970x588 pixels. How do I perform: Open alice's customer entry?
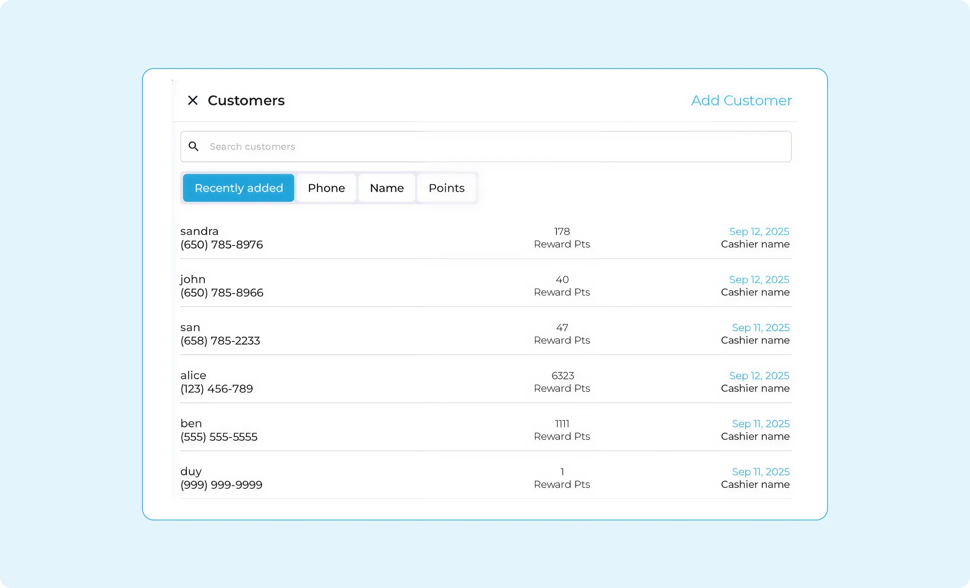[x=193, y=375]
